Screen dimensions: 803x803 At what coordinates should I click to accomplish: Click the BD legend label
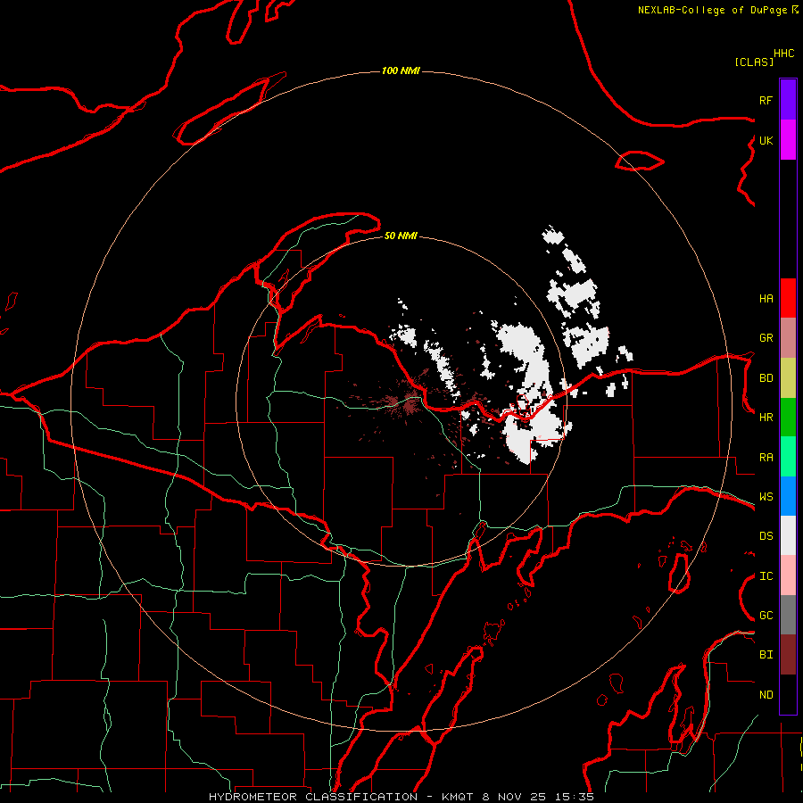[x=766, y=378]
